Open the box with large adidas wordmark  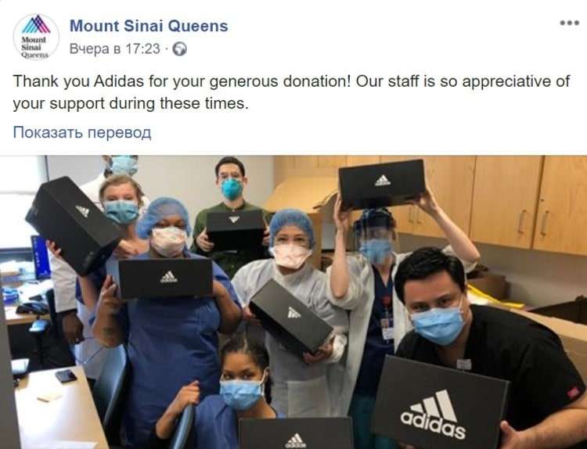pyautogui.click(x=441, y=404)
